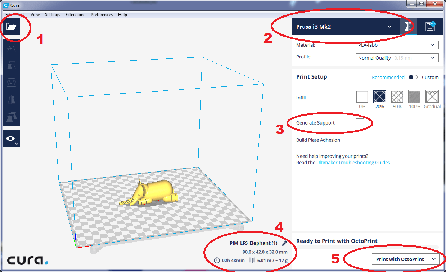This screenshot has width=446, height=272.
Task: Select the Scale tool in left toolbar
Action: click(12, 65)
